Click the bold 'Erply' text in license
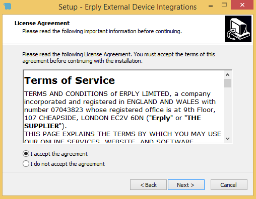This screenshot has height=199, width=256. coord(161,118)
